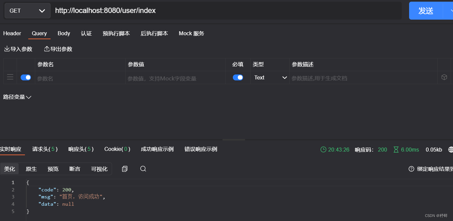Screen dimensions: 453x221
Task: Select the 预览 preview view
Action: [53, 169]
